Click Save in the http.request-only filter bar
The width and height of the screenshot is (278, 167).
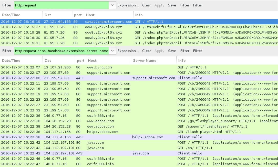(172, 5)
